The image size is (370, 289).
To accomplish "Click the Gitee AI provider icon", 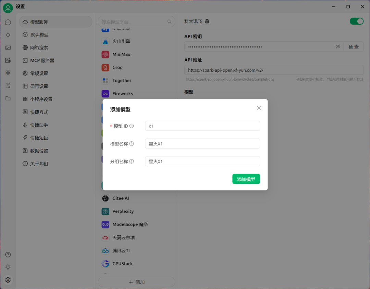I will [x=106, y=198].
